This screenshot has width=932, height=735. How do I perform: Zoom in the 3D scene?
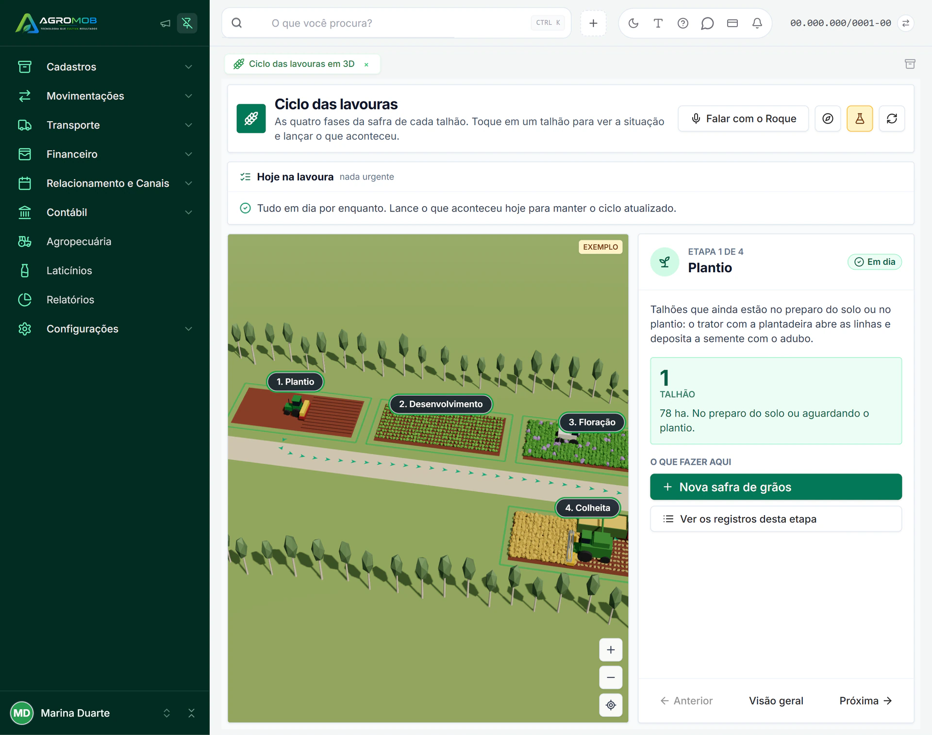coord(611,650)
